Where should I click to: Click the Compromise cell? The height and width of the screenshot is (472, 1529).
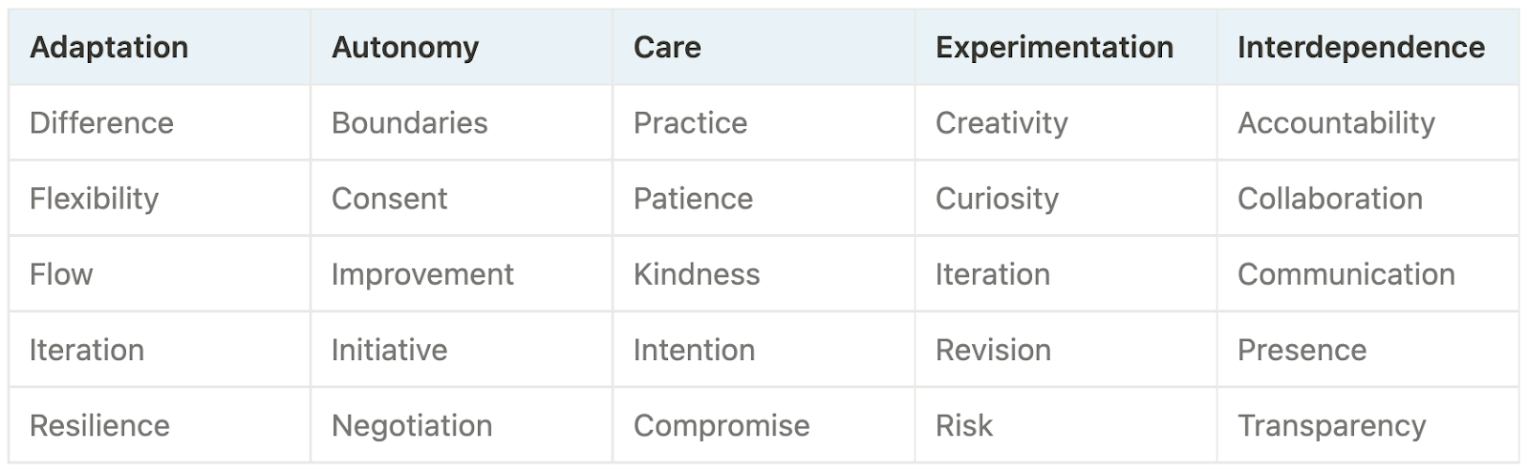[x=764, y=424]
